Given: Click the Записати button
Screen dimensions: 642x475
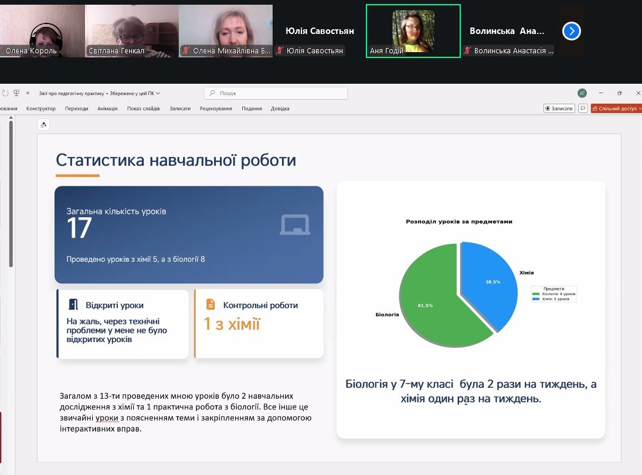Looking at the screenshot, I should pos(559,108).
